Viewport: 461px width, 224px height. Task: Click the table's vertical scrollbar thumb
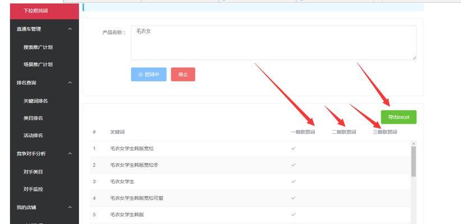pyautogui.click(x=414, y=161)
